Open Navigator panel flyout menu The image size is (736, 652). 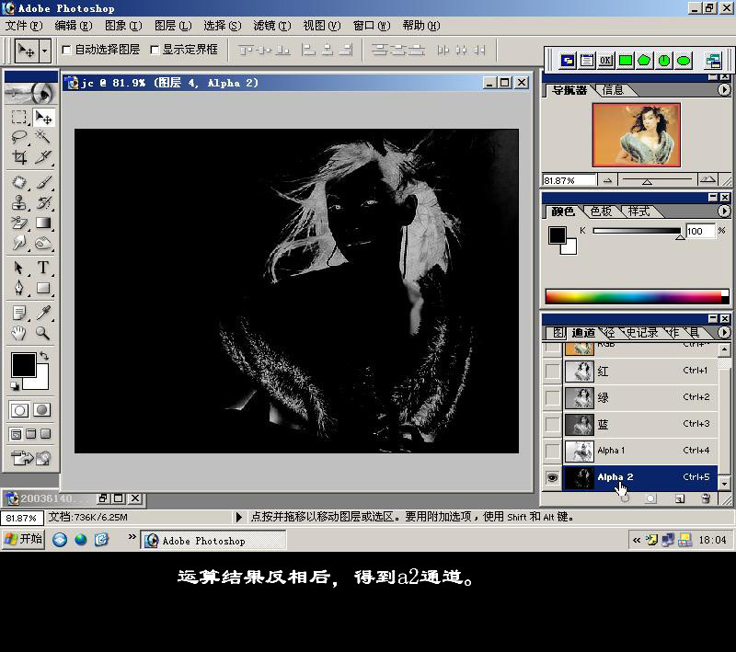[724, 89]
